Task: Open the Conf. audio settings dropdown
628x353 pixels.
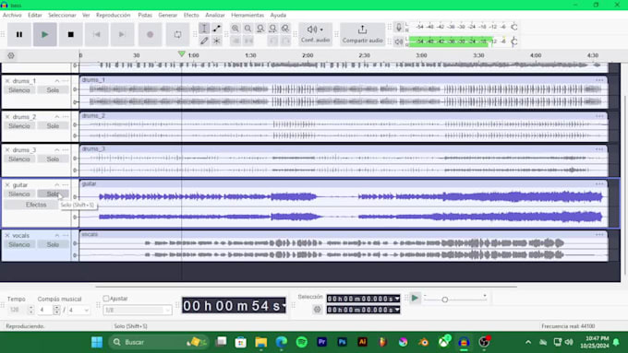Action: pyautogui.click(x=315, y=34)
